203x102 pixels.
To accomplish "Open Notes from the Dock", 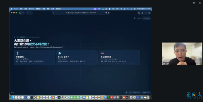I will point(87,97).
